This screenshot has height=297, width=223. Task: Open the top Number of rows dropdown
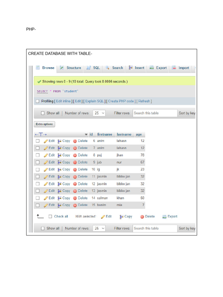[99, 113]
